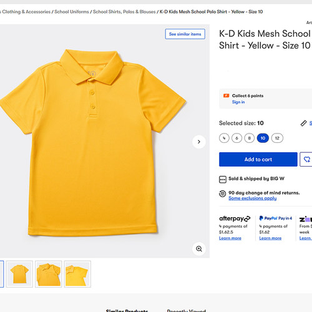Click the afterpay logo

coord(235,218)
